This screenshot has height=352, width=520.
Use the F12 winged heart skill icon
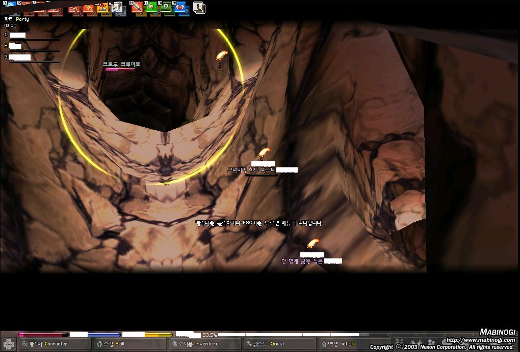(x=180, y=7)
